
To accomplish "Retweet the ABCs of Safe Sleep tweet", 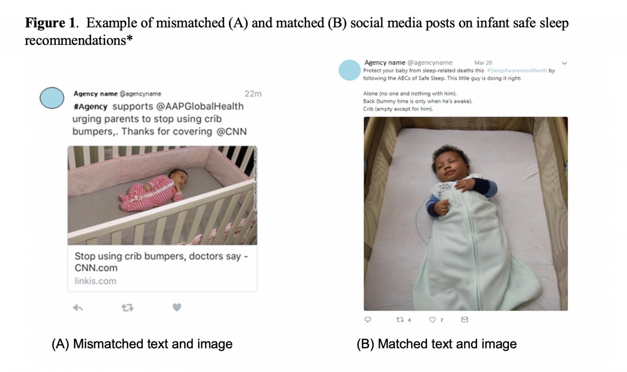I will tap(400, 320).
